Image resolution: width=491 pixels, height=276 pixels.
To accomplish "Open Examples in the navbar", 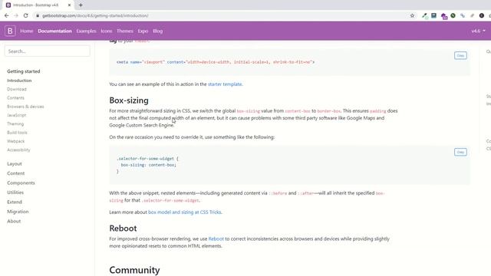I will coord(86,31).
